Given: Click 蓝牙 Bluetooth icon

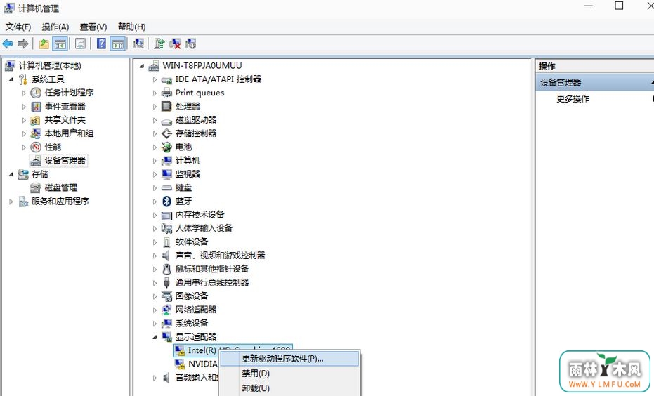Looking at the screenshot, I should pyautogui.click(x=166, y=202).
